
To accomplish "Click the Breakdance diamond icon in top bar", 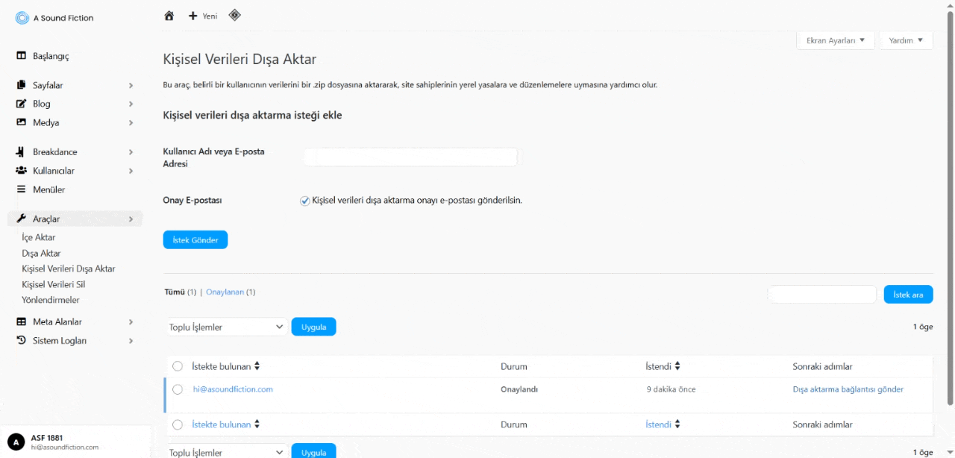I will (x=234, y=15).
